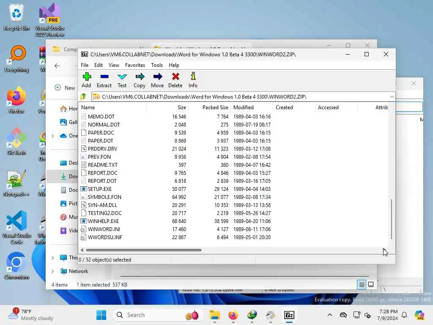Open the Help menu
Image resolution: width=433 pixels, height=325 pixels.
(x=174, y=65)
